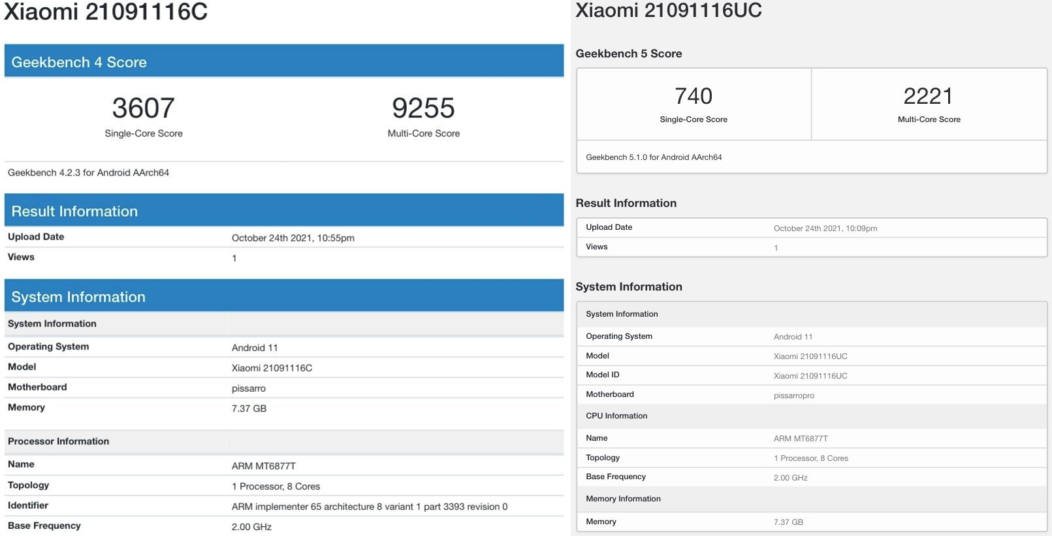Click the 2221 multi-core score
Viewport: 1052px width, 536px height.
[928, 96]
